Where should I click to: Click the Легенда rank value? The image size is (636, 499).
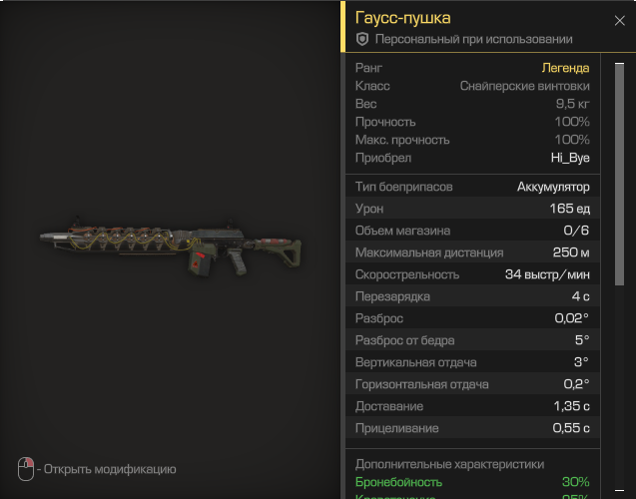565,68
